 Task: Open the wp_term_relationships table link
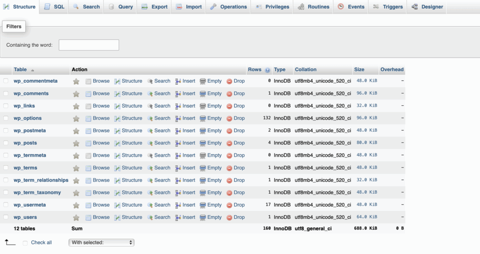(x=41, y=180)
